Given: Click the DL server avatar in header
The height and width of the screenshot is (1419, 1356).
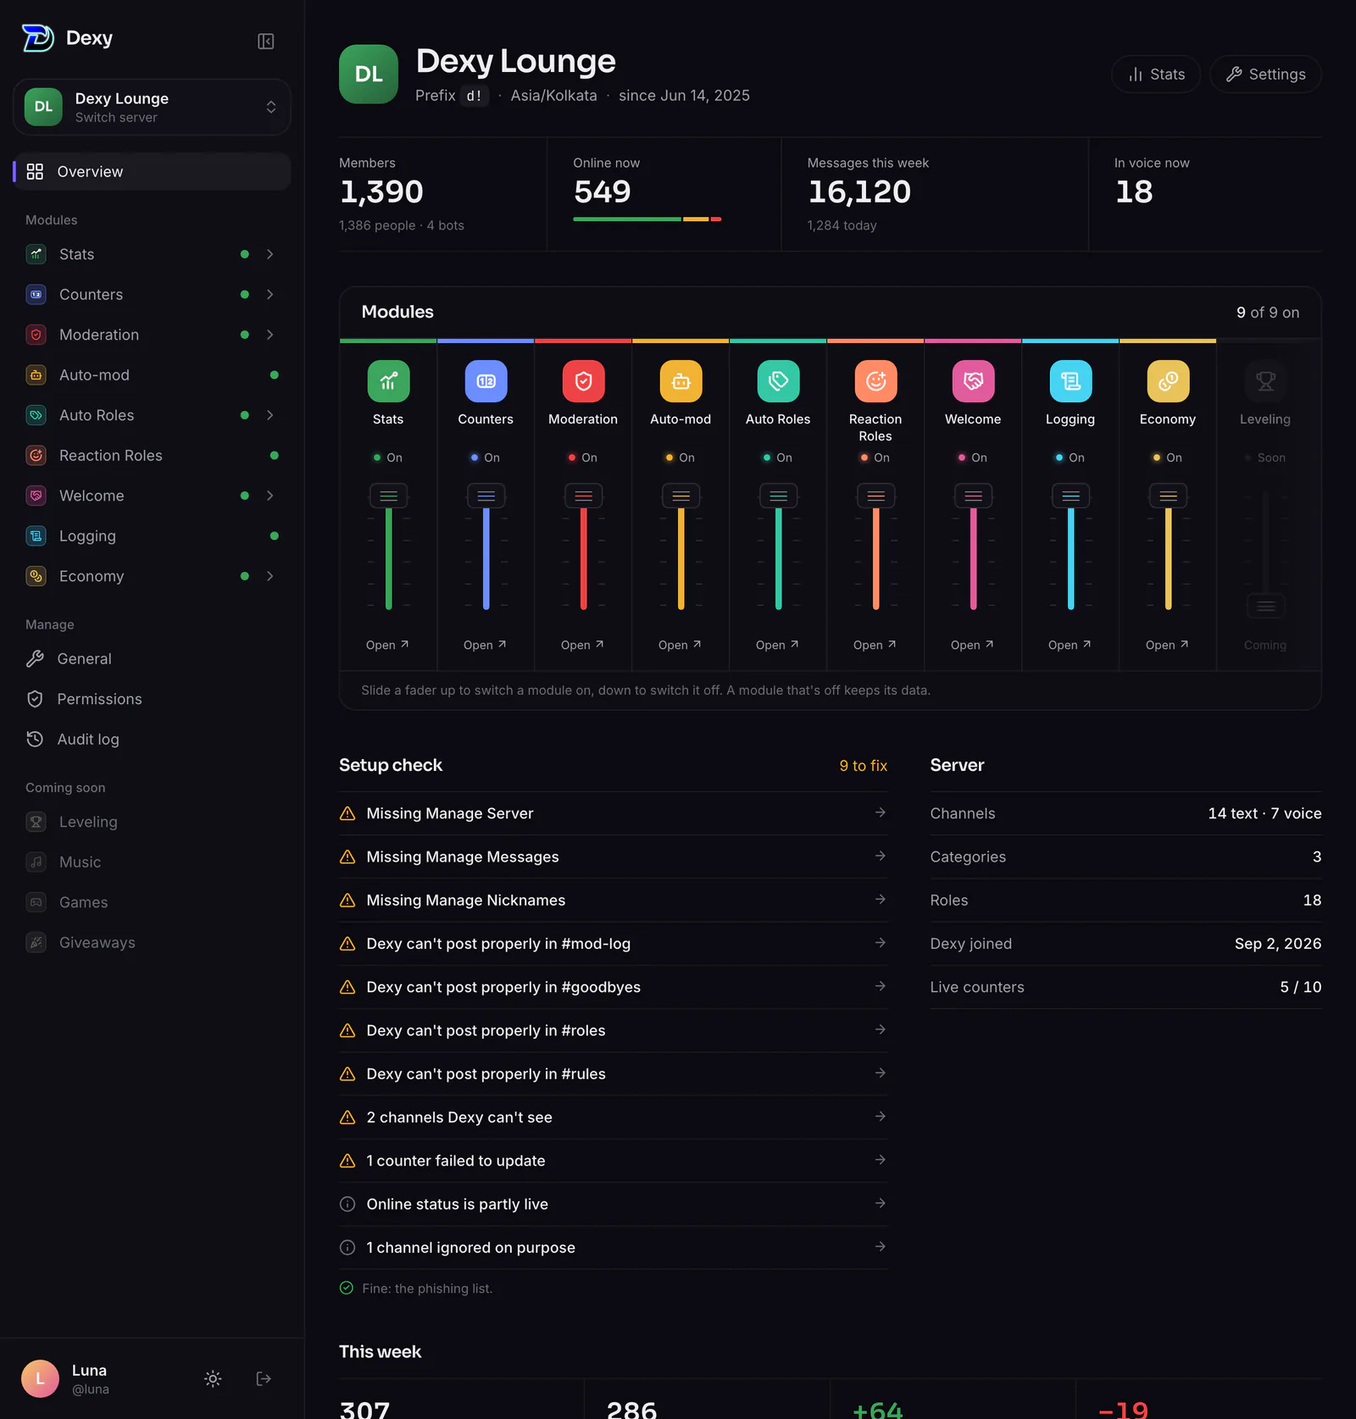Looking at the screenshot, I should [369, 74].
